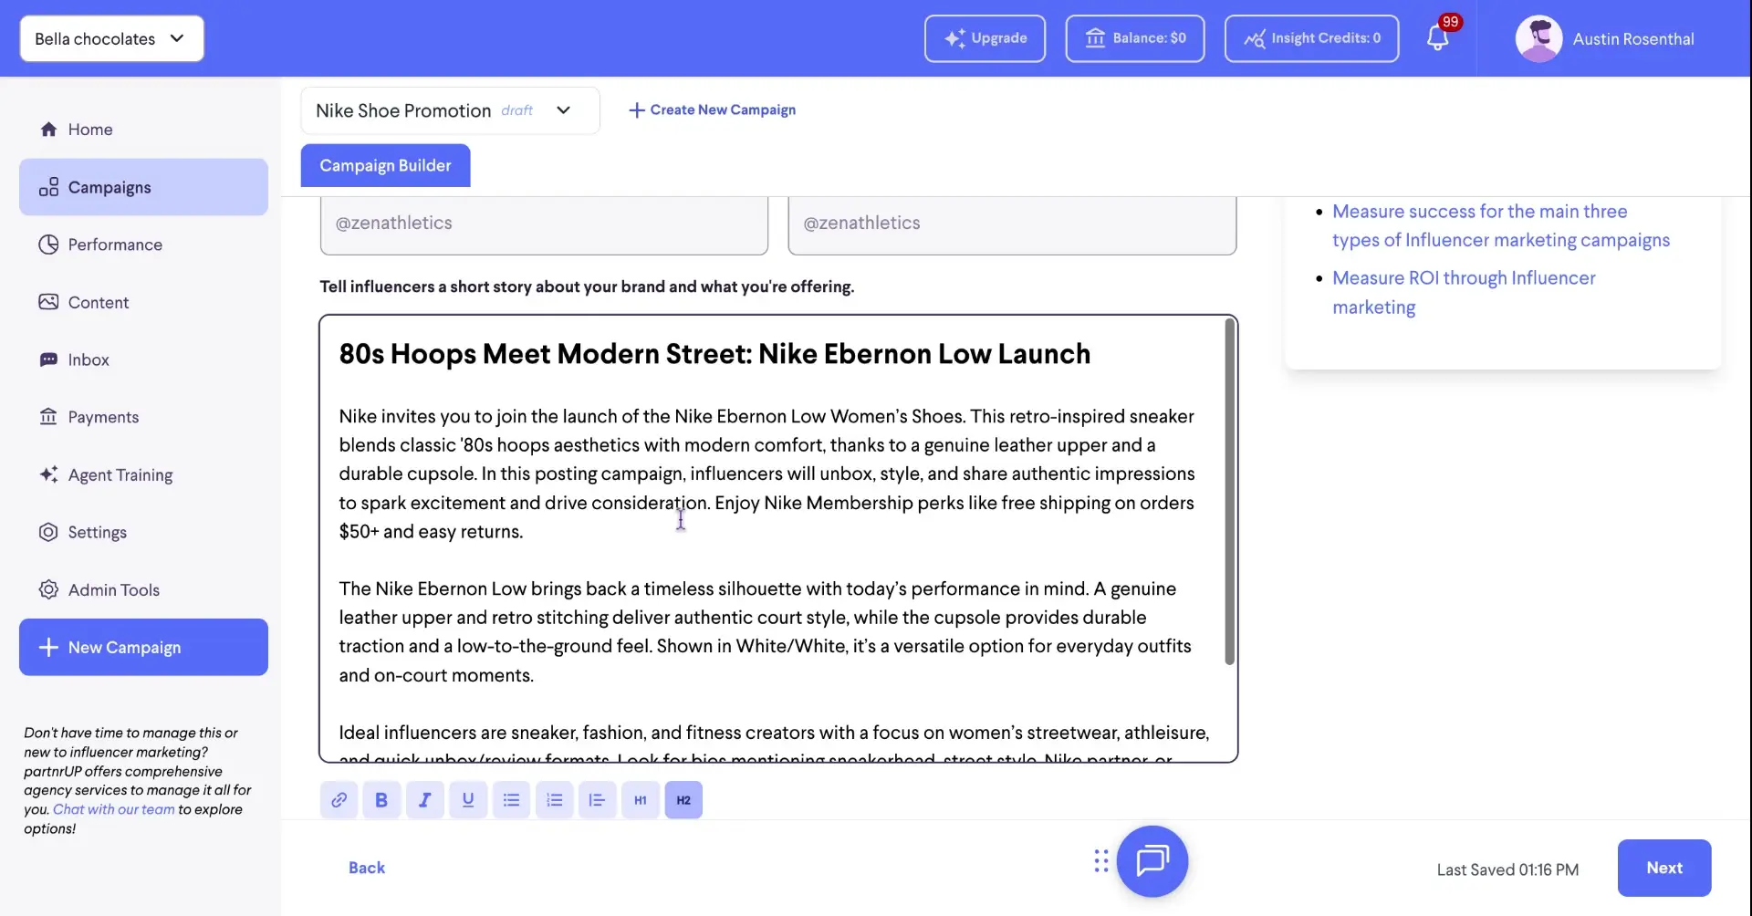Viewport: 1752px width, 916px height.
Task: Open the chat bubble assistant
Action: pos(1152,860)
